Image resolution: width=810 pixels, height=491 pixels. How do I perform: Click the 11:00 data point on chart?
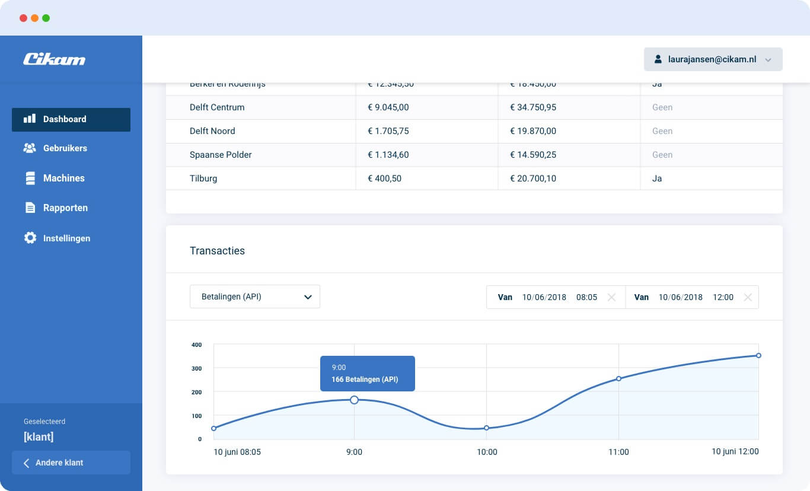[618, 378]
